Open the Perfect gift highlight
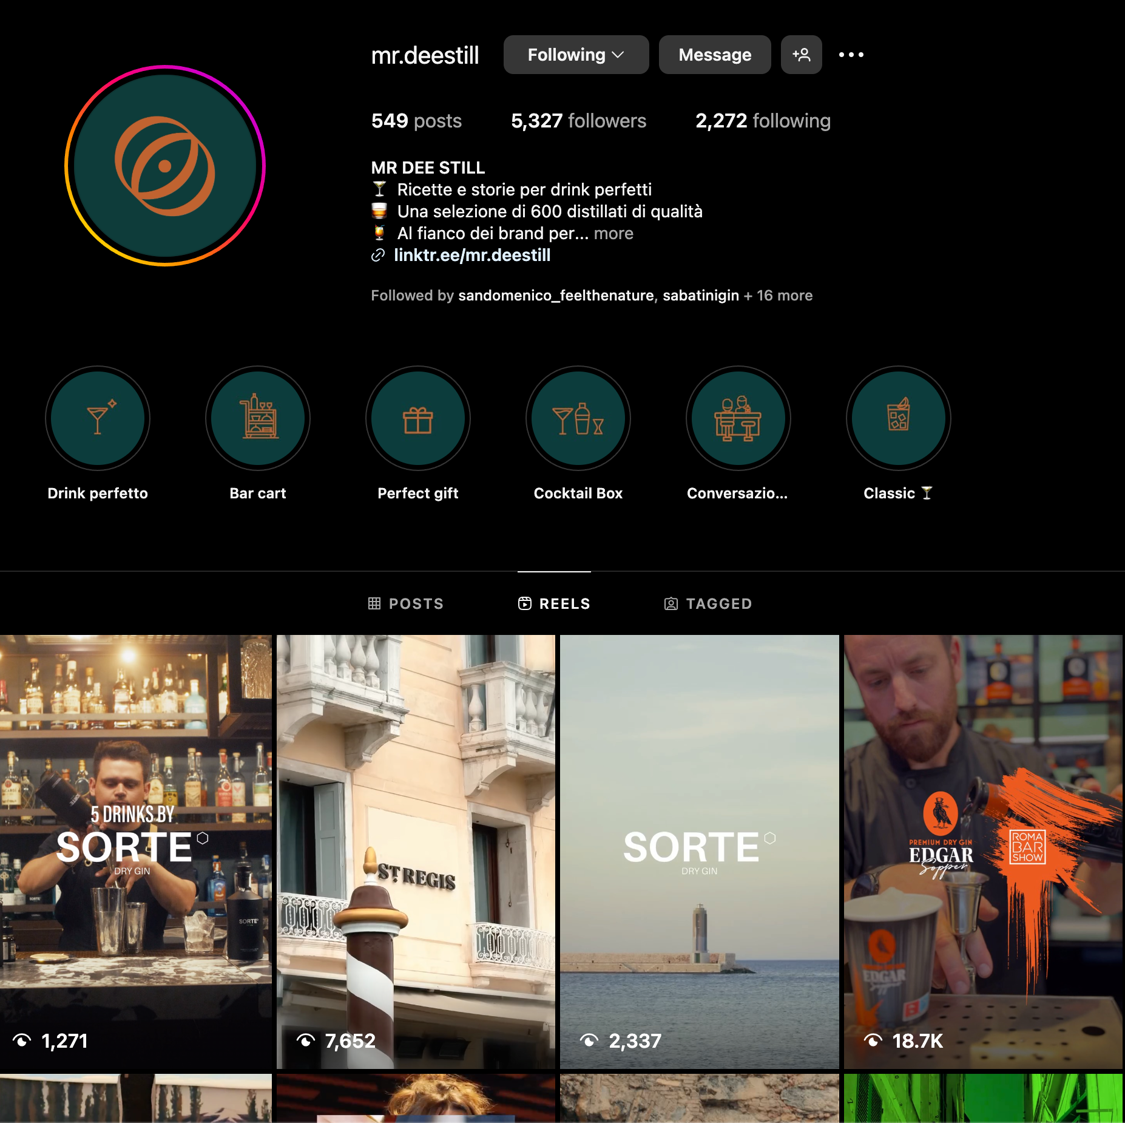This screenshot has height=1123, width=1125. [x=418, y=418]
